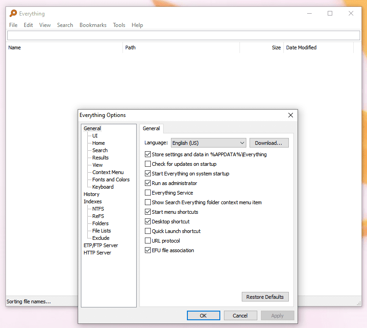Select ReFS under Indexes

[98, 216]
